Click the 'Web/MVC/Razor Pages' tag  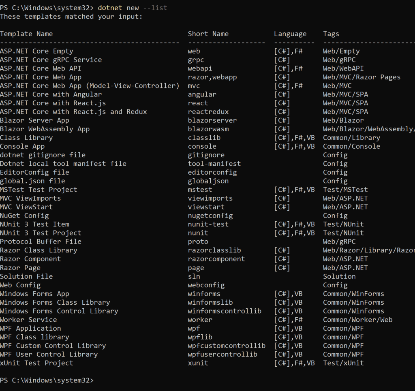[362, 77]
